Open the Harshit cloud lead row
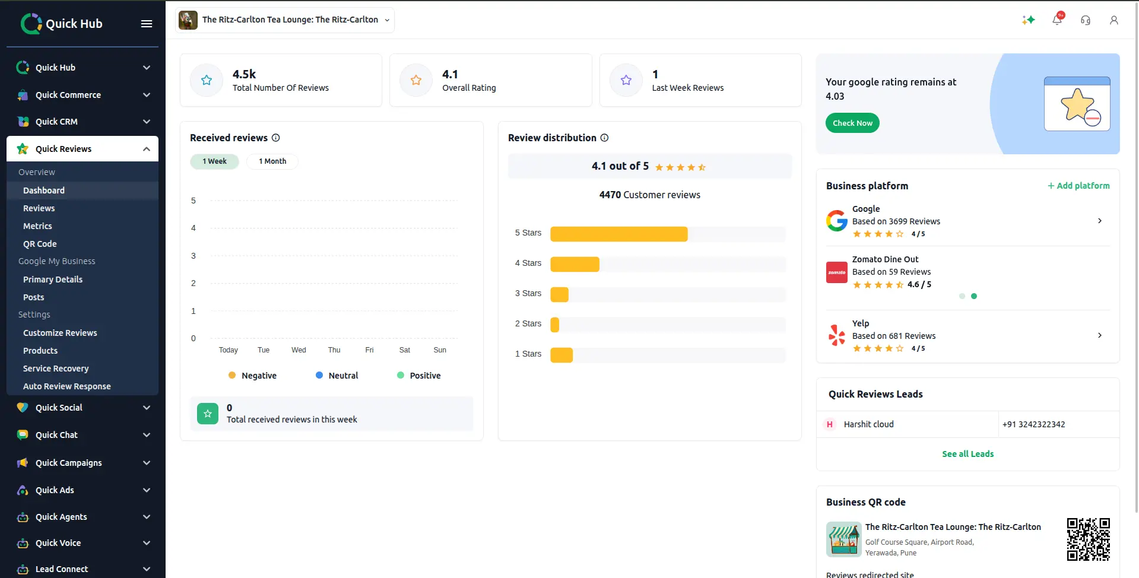The image size is (1139, 578). pyautogui.click(x=968, y=424)
